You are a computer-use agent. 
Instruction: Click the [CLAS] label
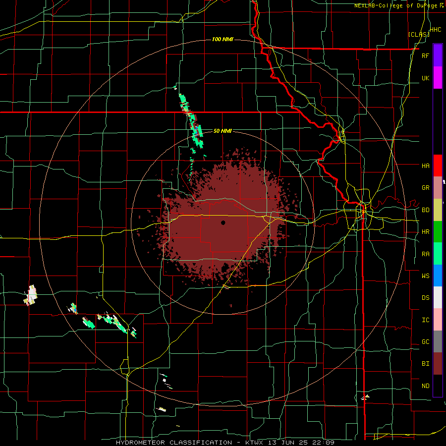point(419,34)
